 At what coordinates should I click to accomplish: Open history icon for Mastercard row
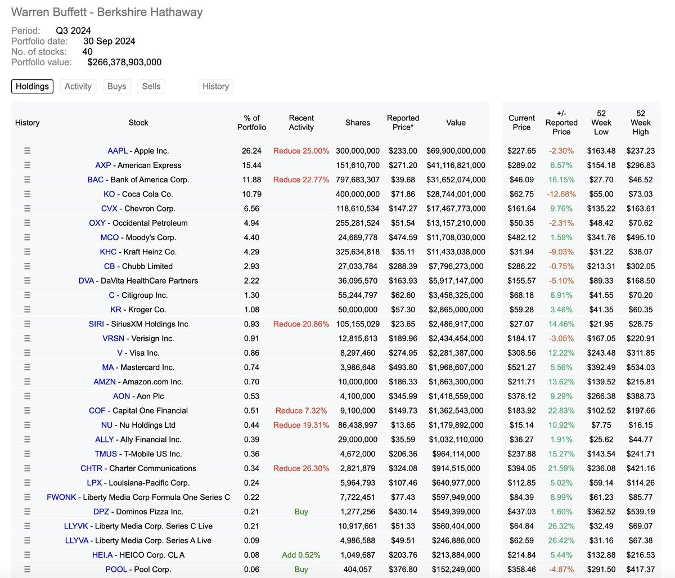click(x=27, y=368)
